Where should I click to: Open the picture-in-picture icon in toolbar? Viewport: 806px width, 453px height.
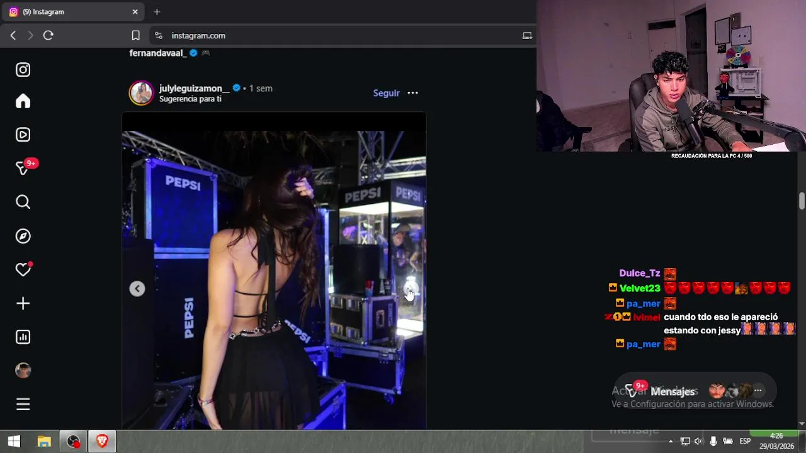[528, 36]
